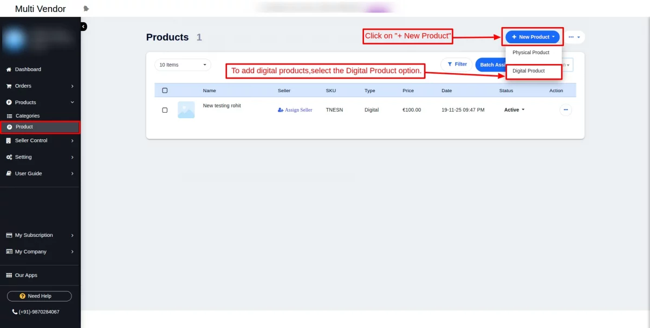Click the SKU column header
The width and height of the screenshot is (650, 328).
pyautogui.click(x=331, y=91)
